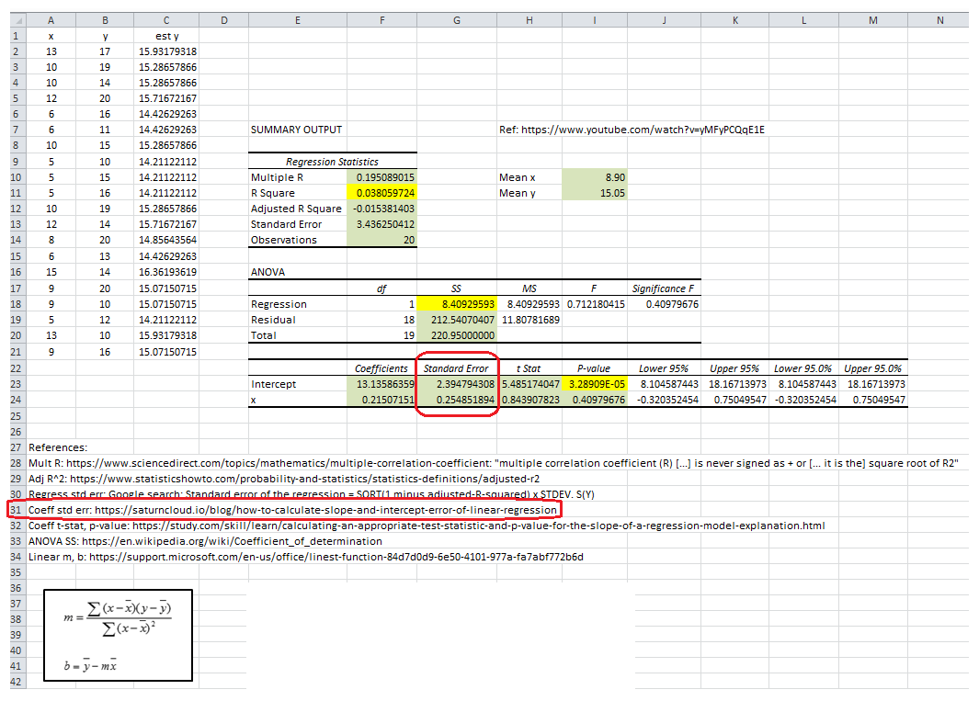Select the F value 0.712180415

click(x=595, y=304)
